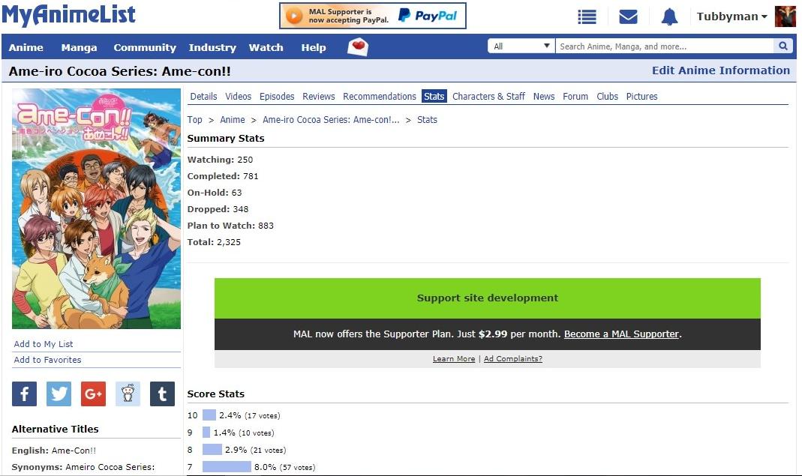
Task: Open the Watch menu
Action: pyautogui.click(x=266, y=47)
